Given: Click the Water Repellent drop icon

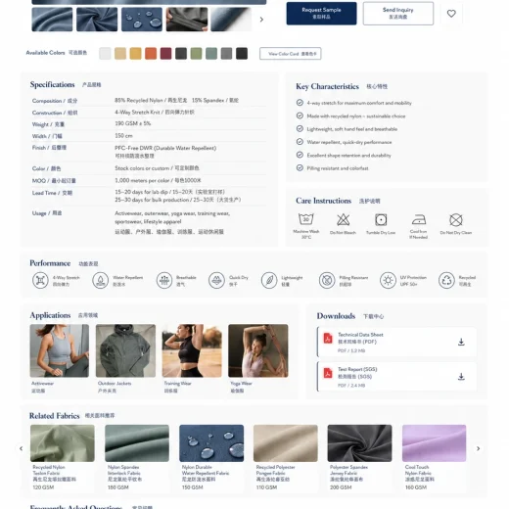Looking at the screenshot, I should pos(100,280).
